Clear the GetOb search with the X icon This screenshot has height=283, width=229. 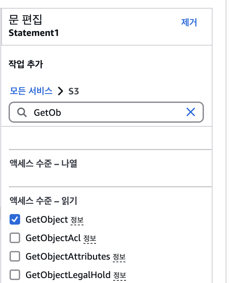click(x=191, y=112)
